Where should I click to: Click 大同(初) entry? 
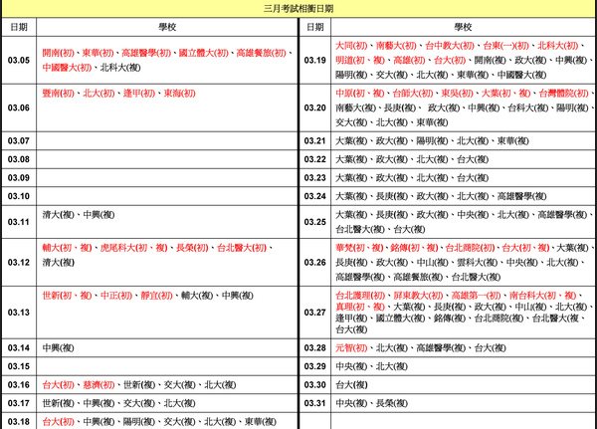pyautogui.click(x=351, y=46)
